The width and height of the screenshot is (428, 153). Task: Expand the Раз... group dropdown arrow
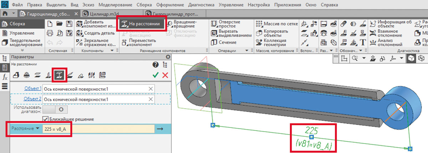coord(331,51)
